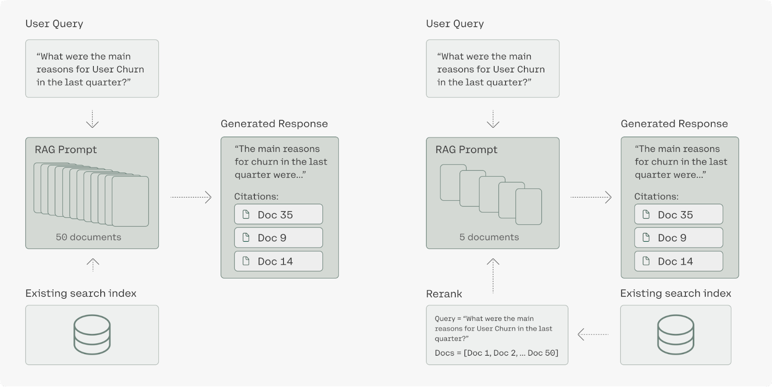Click the arrow from index to Rerank
The height and width of the screenshot is (387, 772).
[x=593, y=334]
